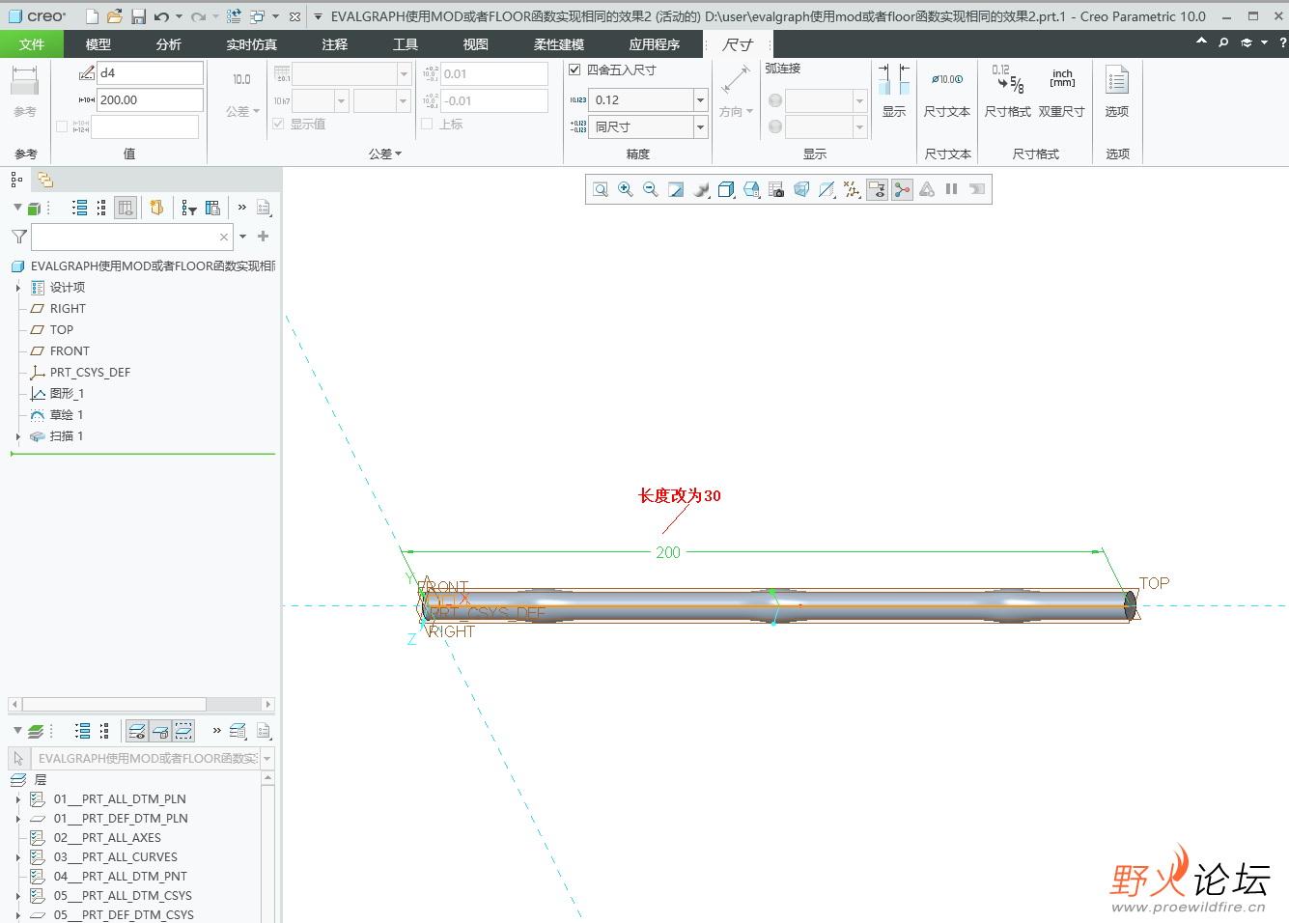The width and height of the screenshot is (1289, 923).
Task: Select PRT_CSYS_DEF in model tree
Action: [90, 373]
